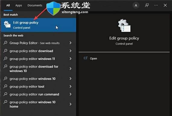Click the large Edit group policy icon in preview pane

(124, 25)
